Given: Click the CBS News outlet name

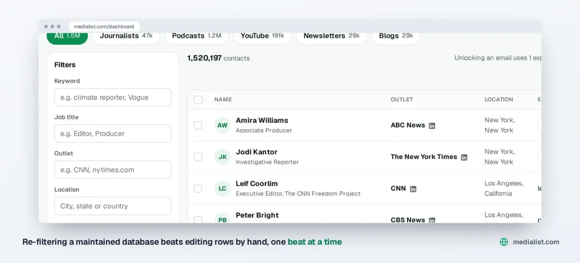Looking at the screenshot, I should point(408,219).
